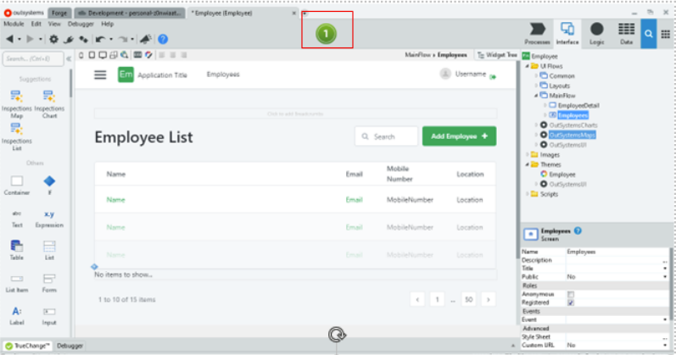Click the hamburger menu in screen preview
Image resolution: width=676 pixels, height=355 pixels.
[100, 75]
